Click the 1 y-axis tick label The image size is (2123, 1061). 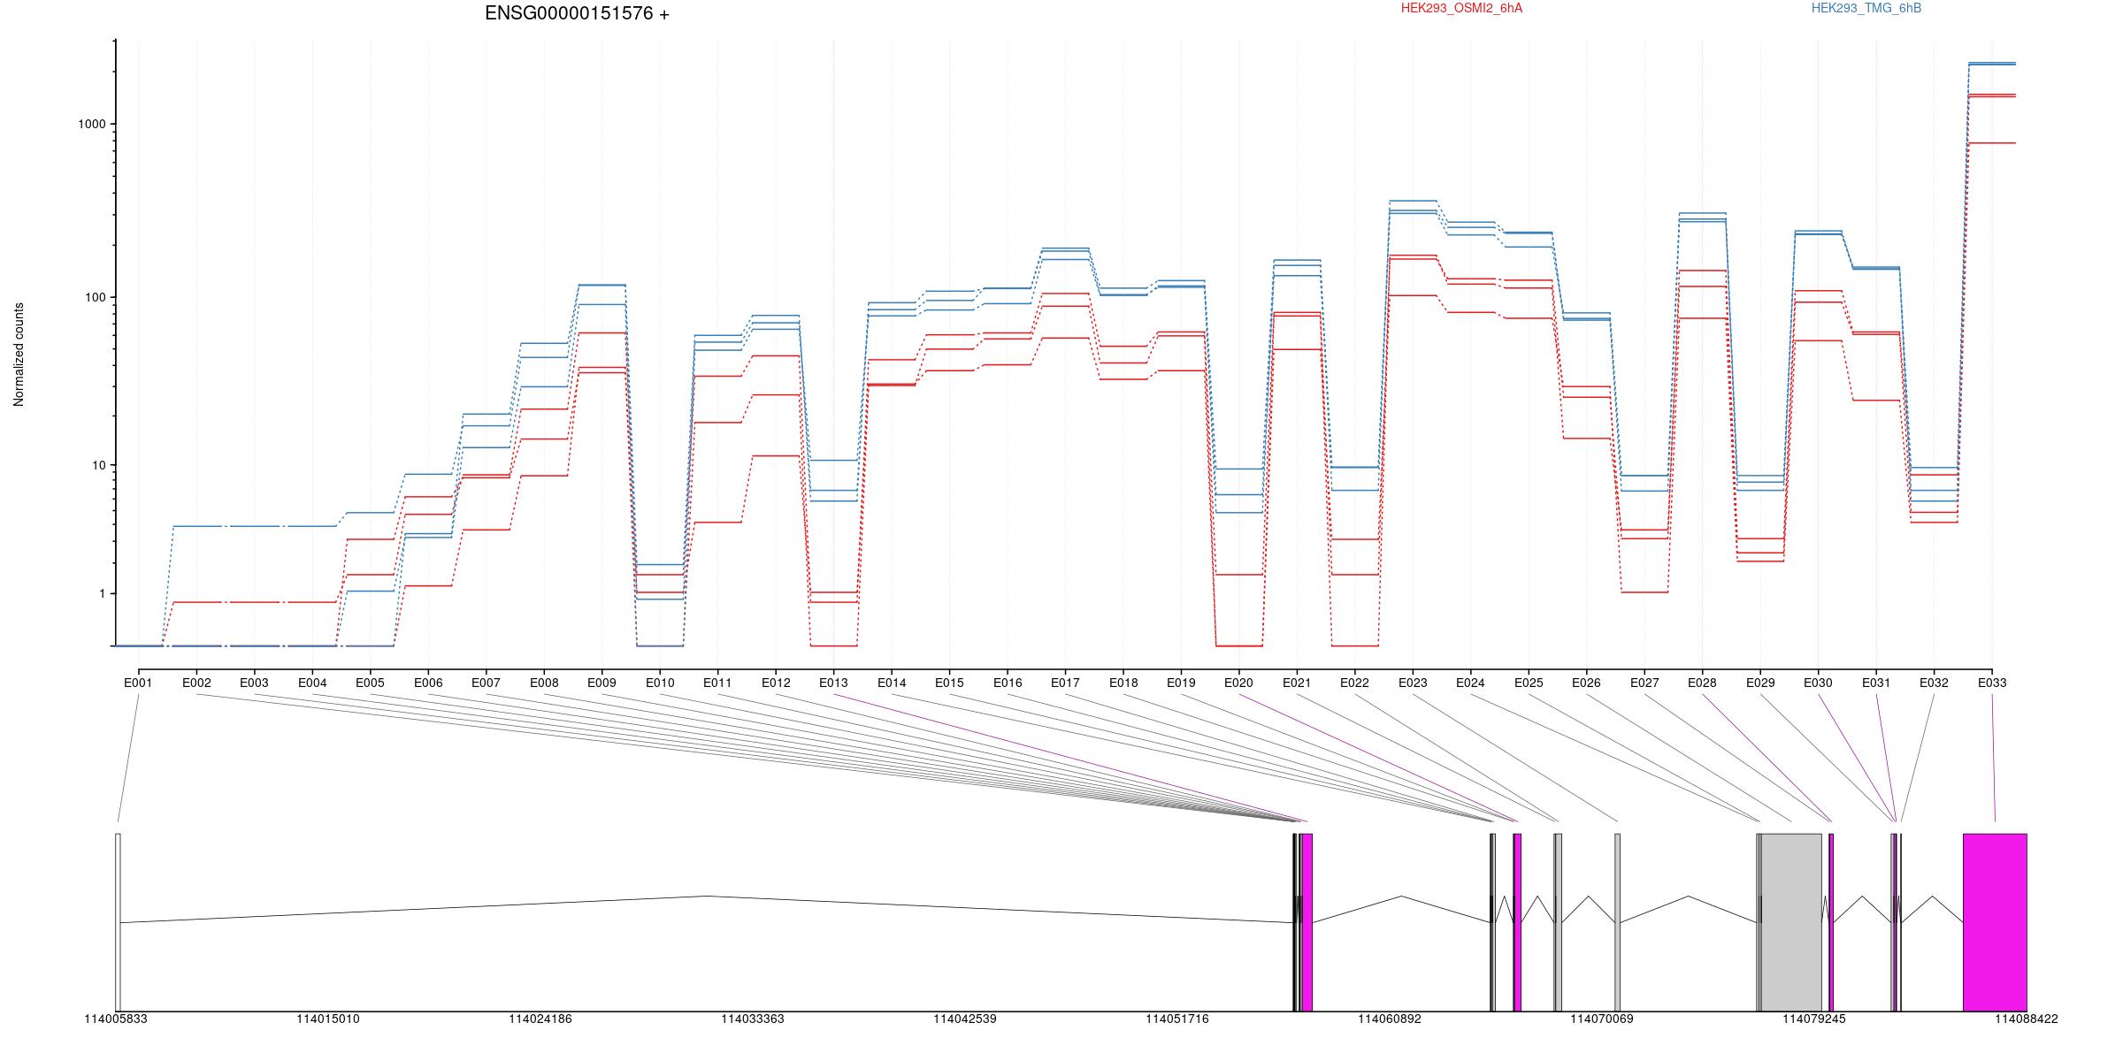[102, 593]
